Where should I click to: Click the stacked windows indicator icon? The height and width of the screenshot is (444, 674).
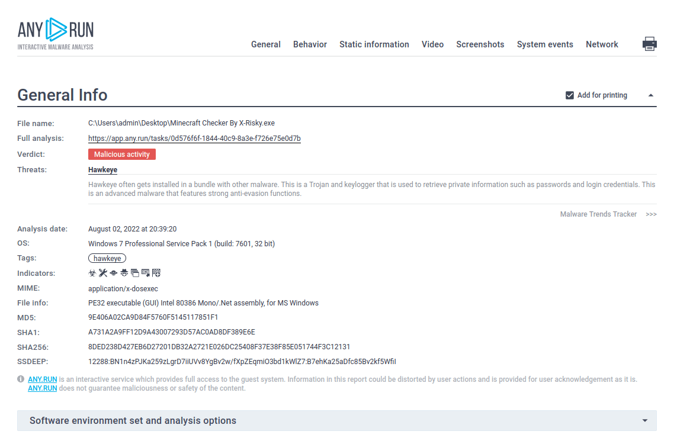(135, 273)
